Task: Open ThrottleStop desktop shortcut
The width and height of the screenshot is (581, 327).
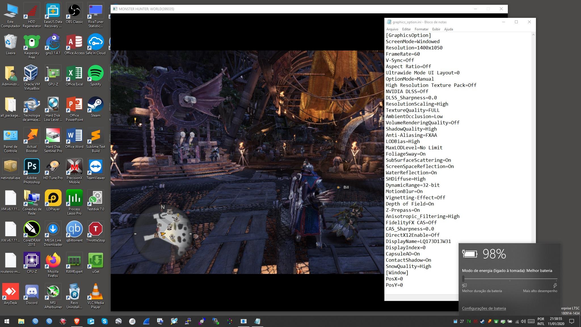Action: pyautogui.click(x=96, y=231)
